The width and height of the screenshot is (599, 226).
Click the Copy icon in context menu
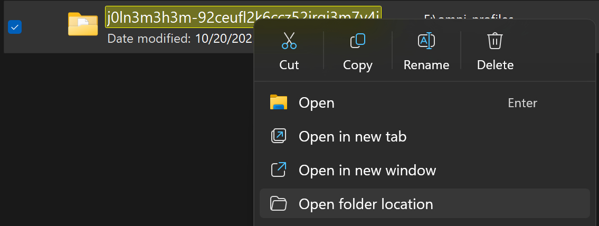[x=358, y=41]
